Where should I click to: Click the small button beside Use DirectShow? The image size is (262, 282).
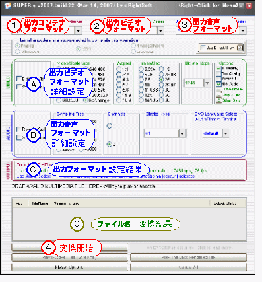[x=240, y=48]
